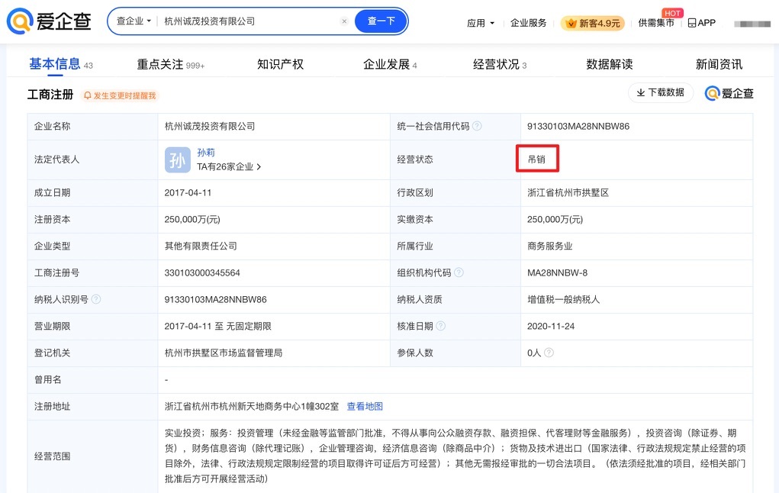Click registration number 330103000345564
This screenshot has width=779, height=493.
202,273
